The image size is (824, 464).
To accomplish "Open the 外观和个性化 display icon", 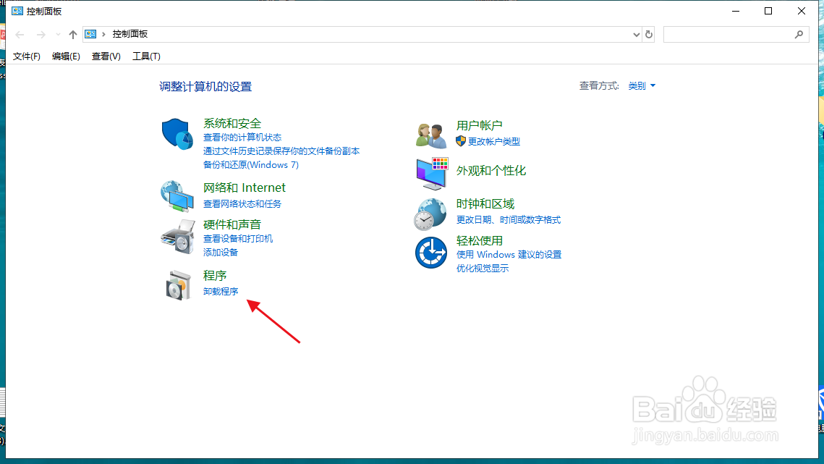I will click(x=431, y=174).
